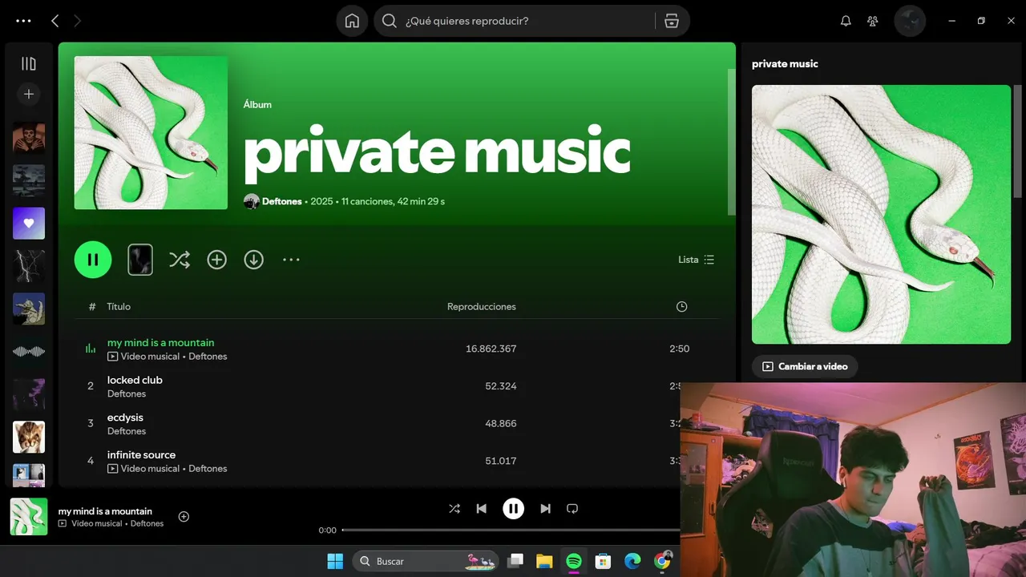Screen dimensions: 1026x577
Task: Open the Windows Start menu
Action: [x=335, y=561]
